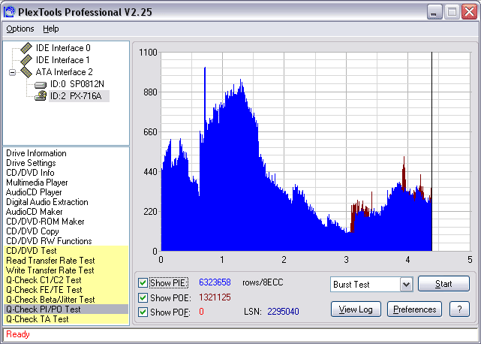Open the Burst Test dropdown arrow
The image size is (481, 344).
coord(406,285)
